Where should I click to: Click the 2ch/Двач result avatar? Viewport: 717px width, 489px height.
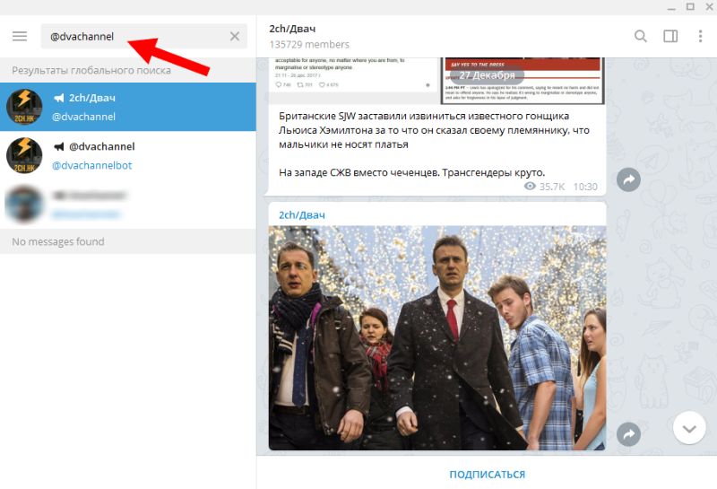[x=24, y=107]
